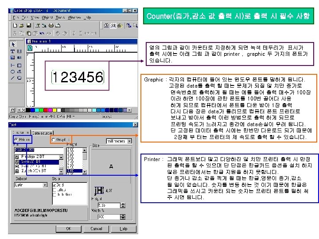Click the down arrow of font list scrollbar
This screenshot has width=319, height=239.
coord(61,172)
